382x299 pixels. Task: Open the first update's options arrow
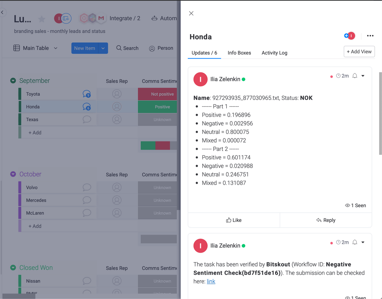click(363, 76)
